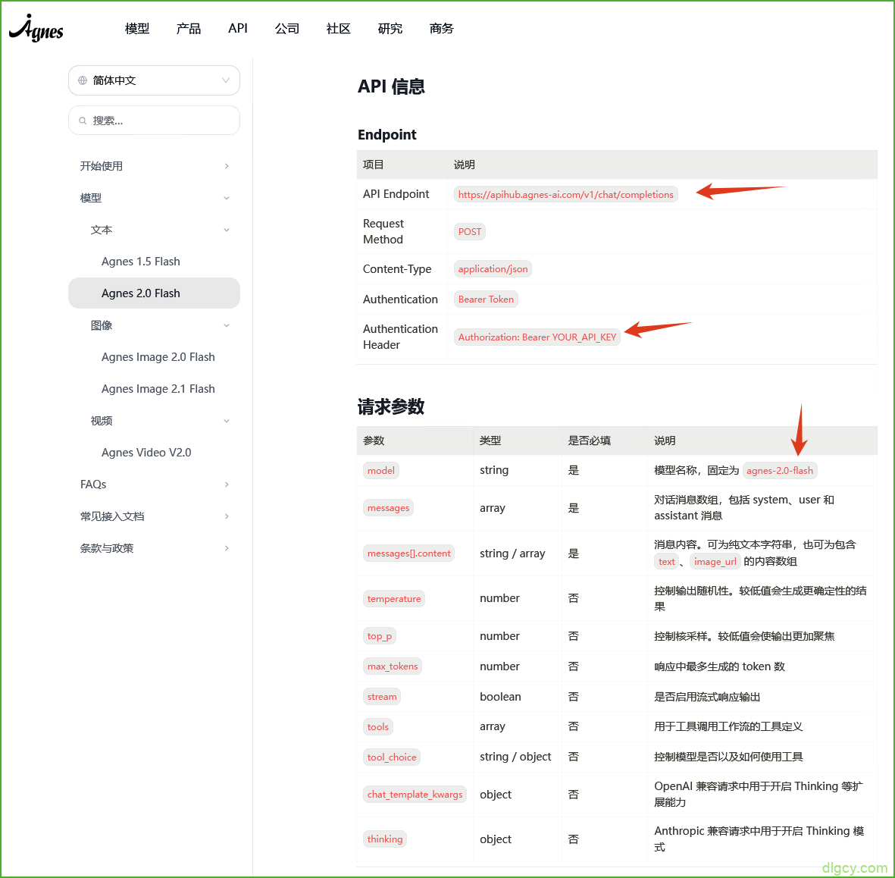
Task: Click the tool_choice parameter tag
Action: point(392,757)
